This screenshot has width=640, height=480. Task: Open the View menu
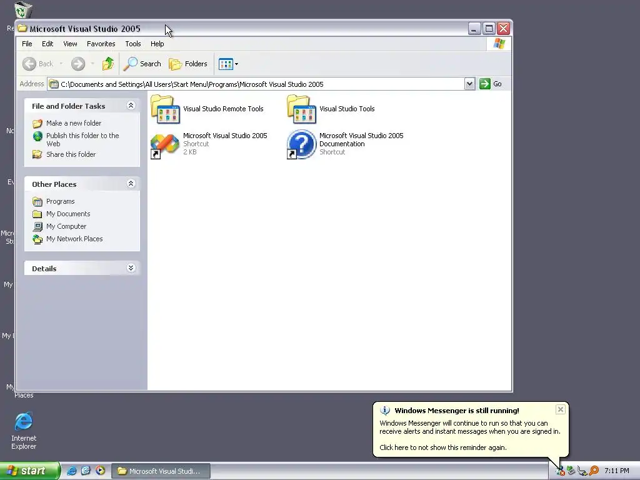[70, 44]
